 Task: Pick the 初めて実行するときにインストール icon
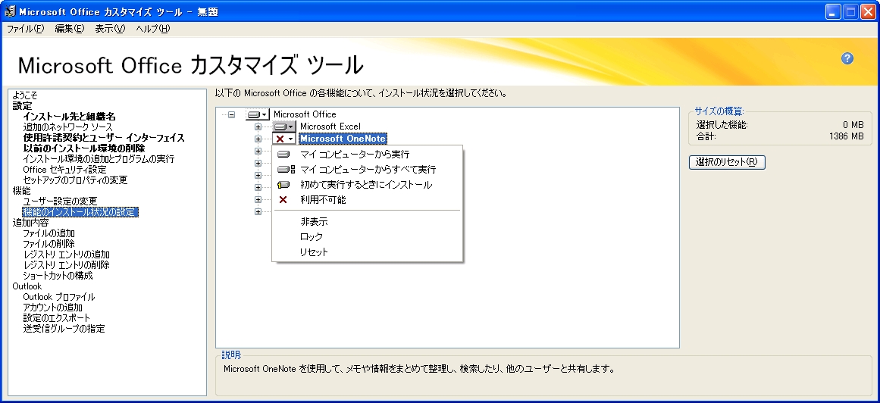coord(284,185)
